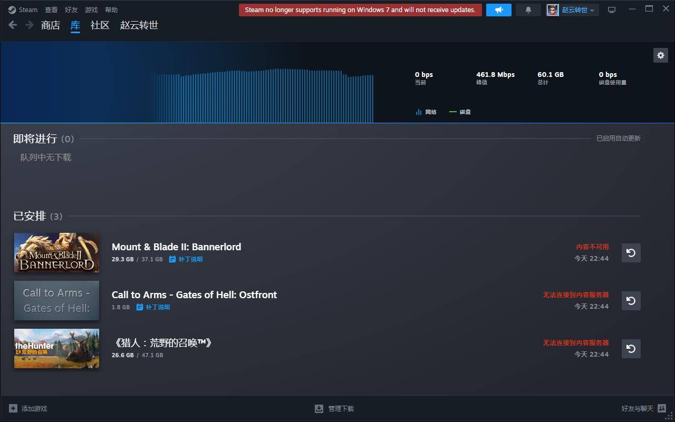Retry theHunter download with the reload icon
The width and height of the screenshot is (675, 422).
coord(631,349)
